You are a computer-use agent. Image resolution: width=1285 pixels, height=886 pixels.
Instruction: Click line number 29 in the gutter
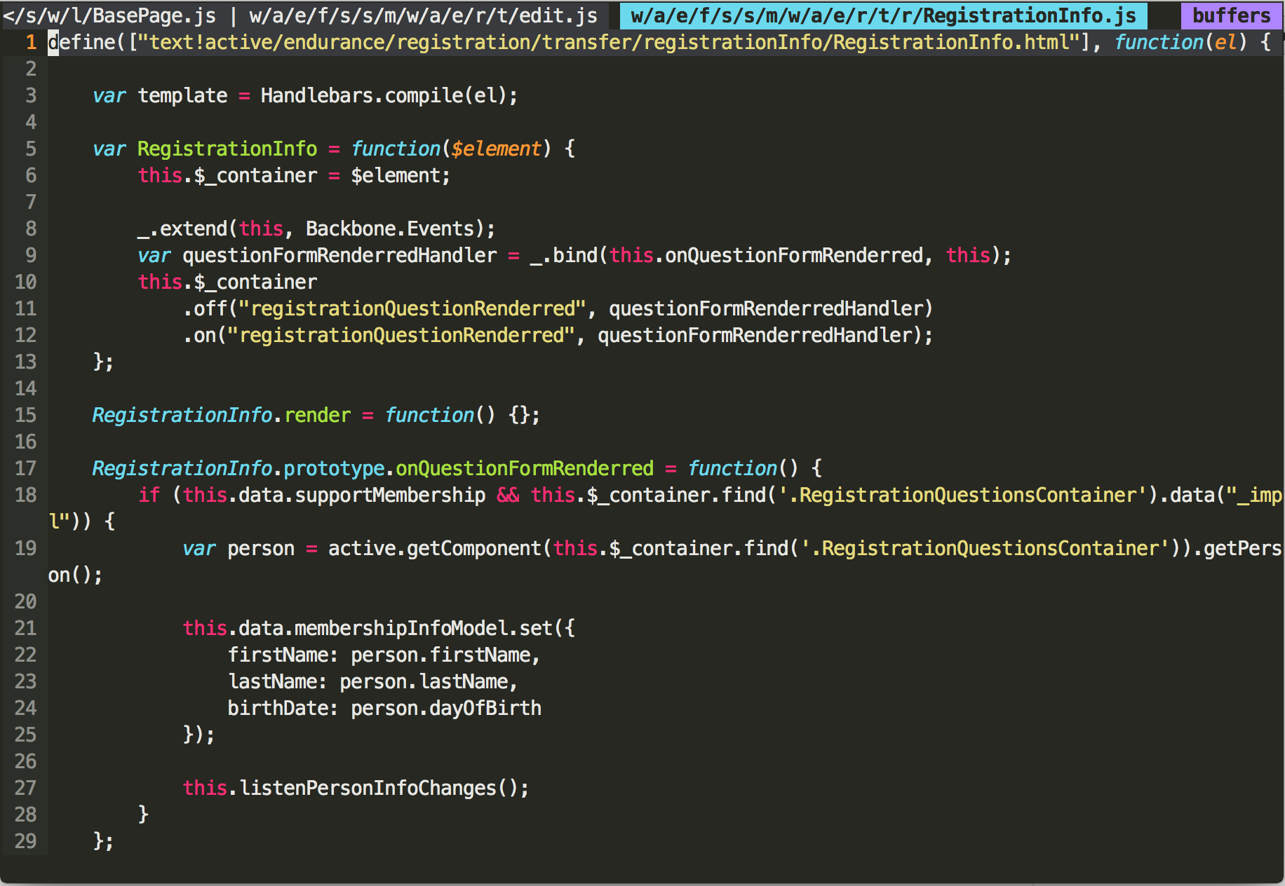click(25, 841)
